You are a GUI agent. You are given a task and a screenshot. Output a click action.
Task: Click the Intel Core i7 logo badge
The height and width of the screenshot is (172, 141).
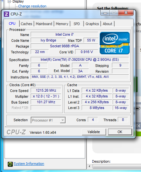(115, 43)
